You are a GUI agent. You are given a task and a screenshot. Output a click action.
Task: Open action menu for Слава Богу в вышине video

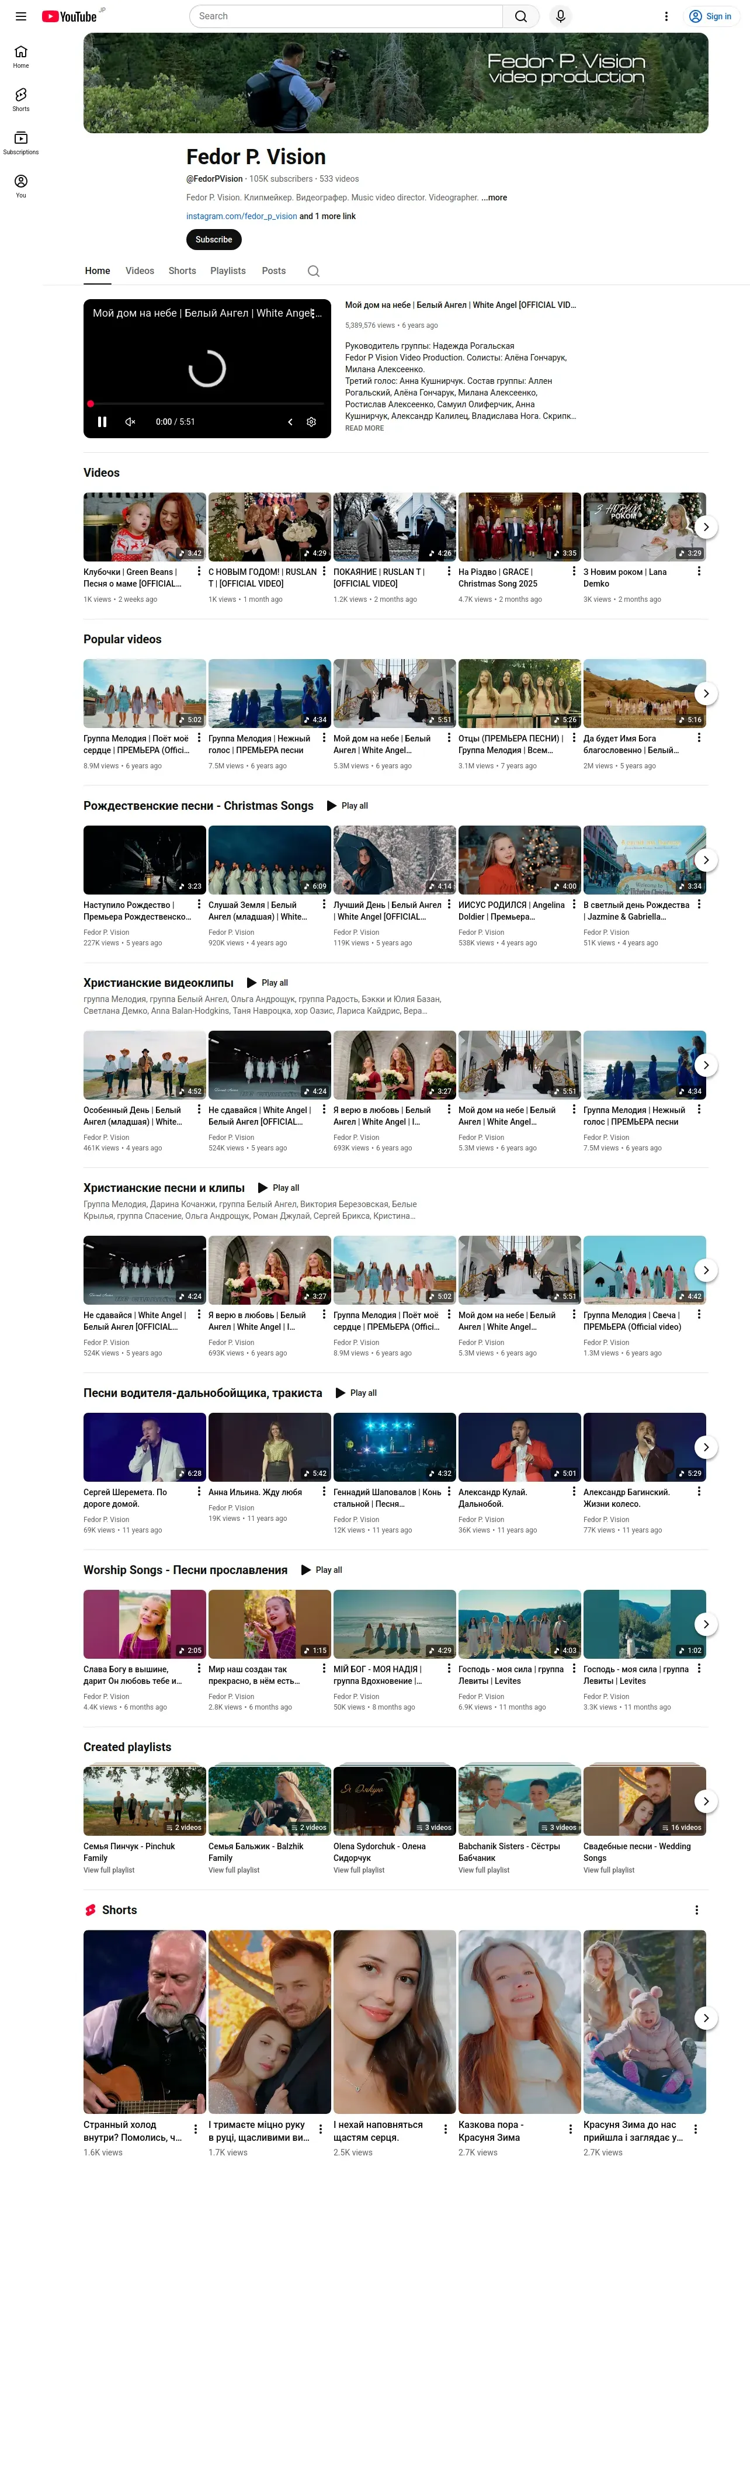tap(199, 1669)
